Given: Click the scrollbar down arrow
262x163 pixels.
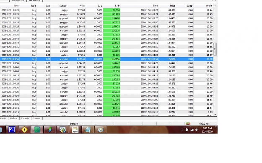Looking at the screenshot, I should coord(215,115).
